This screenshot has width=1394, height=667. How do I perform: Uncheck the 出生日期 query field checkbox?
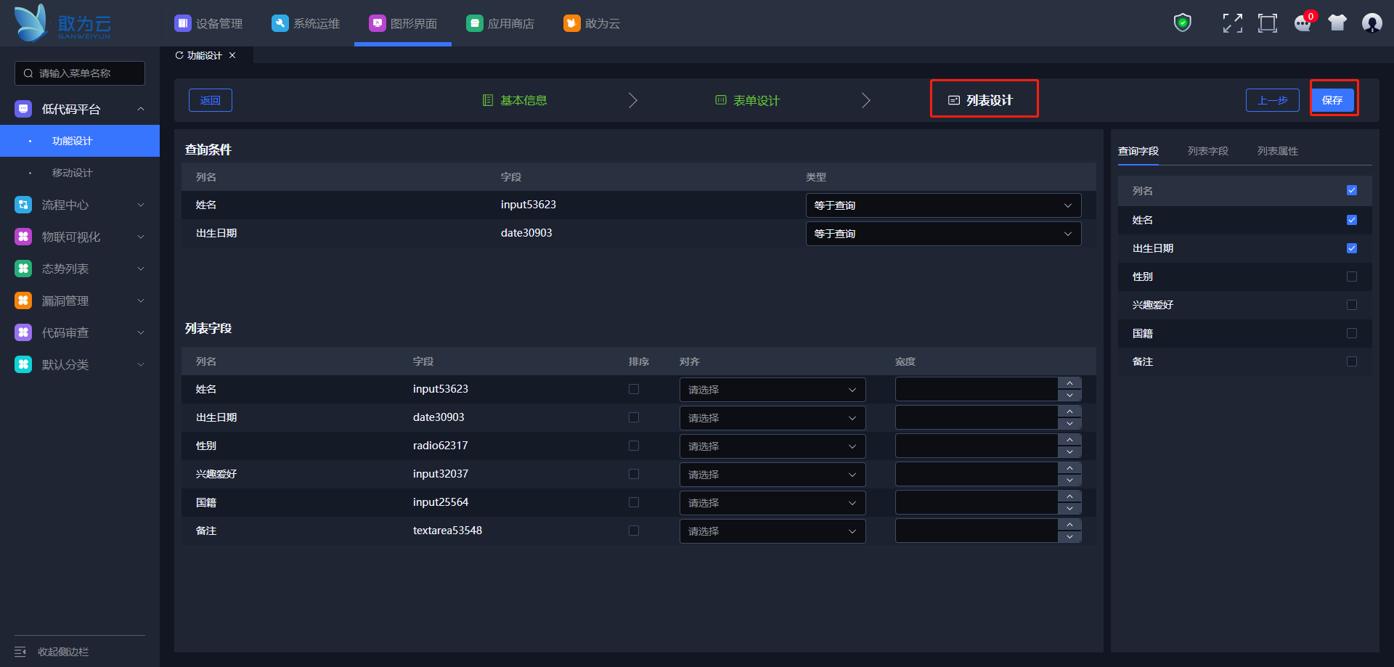point(1351,248)
